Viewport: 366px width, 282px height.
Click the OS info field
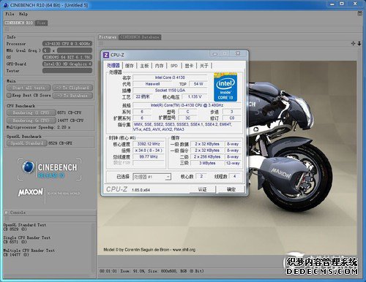(x=67, y=57)
